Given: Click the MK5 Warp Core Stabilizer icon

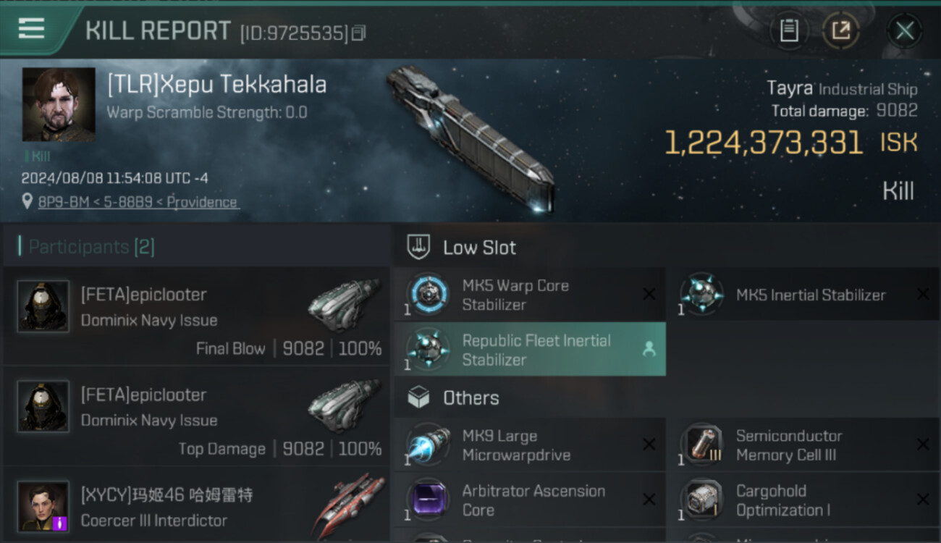Looking at the screenshot, I should click(428, 295).
